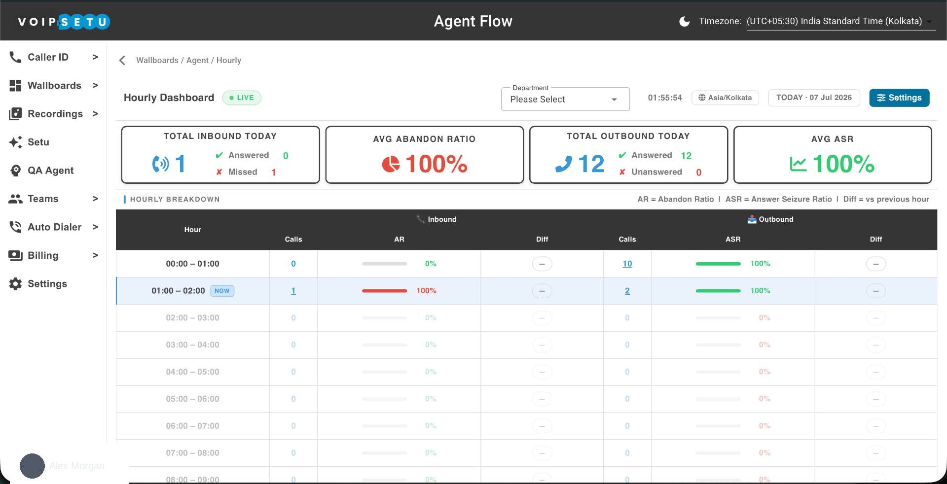This screenshot has width=947, height=484.
Task: Toggle dark mode with moon icon
Action: (x=685, y=21)
